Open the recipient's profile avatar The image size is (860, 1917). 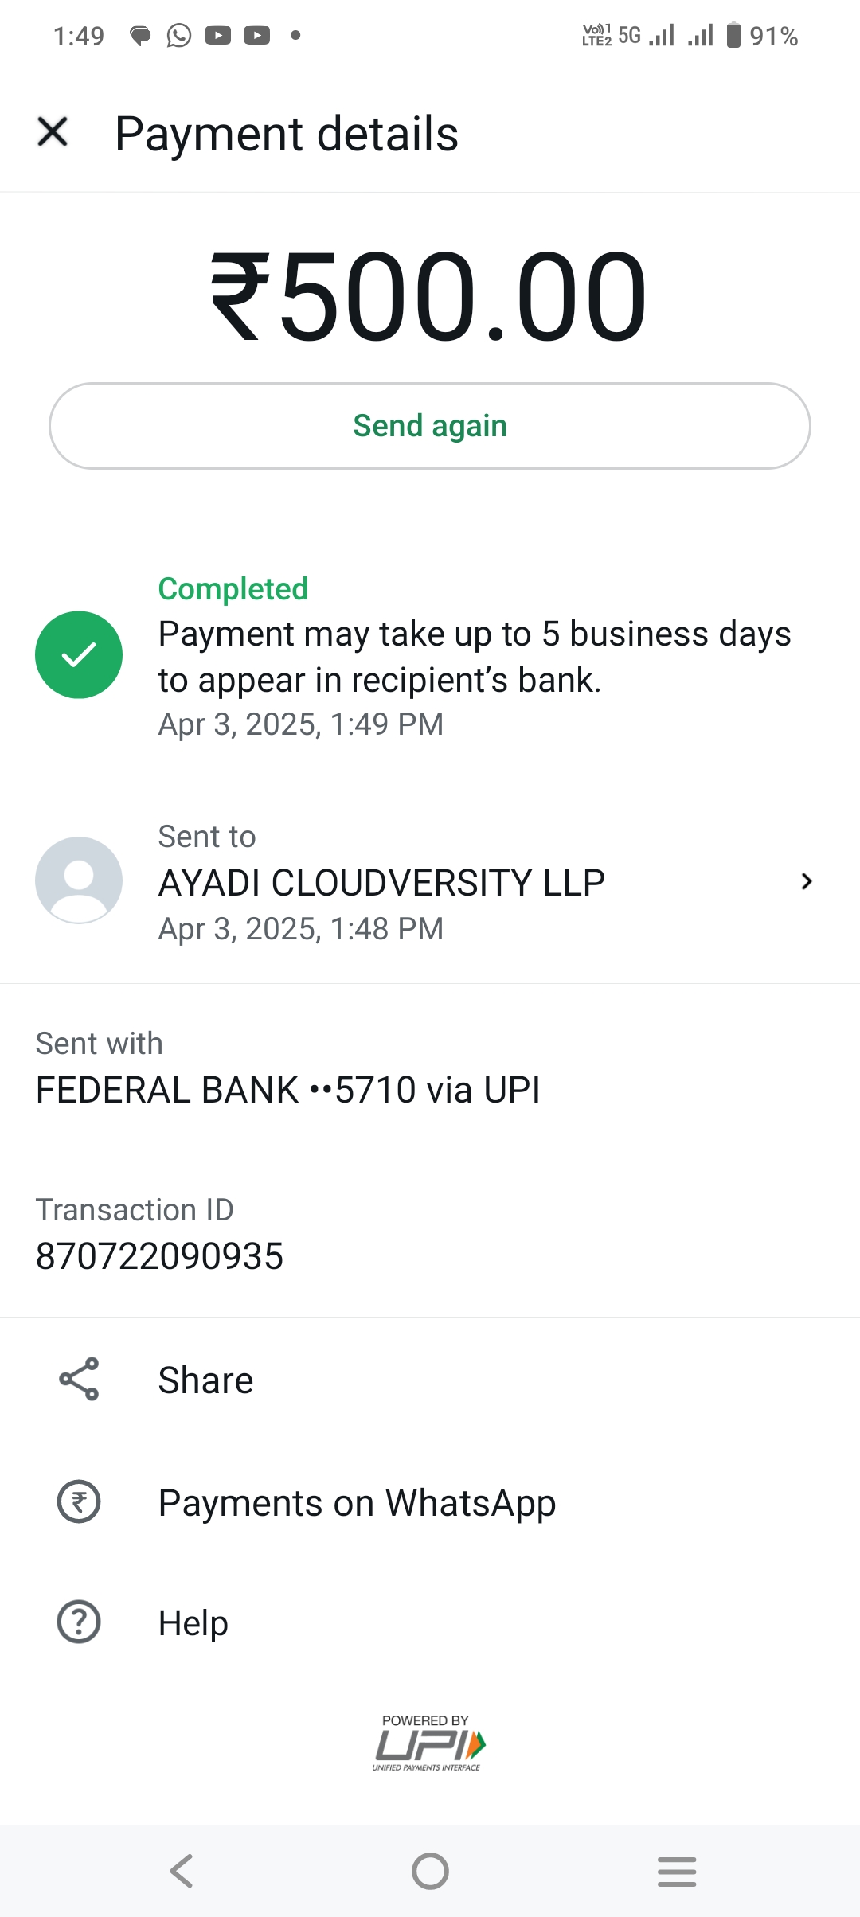(x=79, y=880)
